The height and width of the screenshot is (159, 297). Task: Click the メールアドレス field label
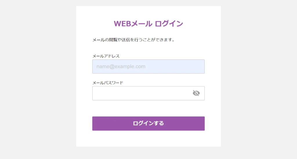(106, 56)
